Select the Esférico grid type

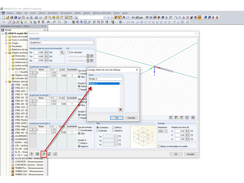pos(113,127)
